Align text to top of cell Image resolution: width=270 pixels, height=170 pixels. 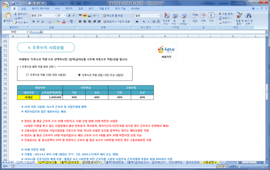click(80, 15)
